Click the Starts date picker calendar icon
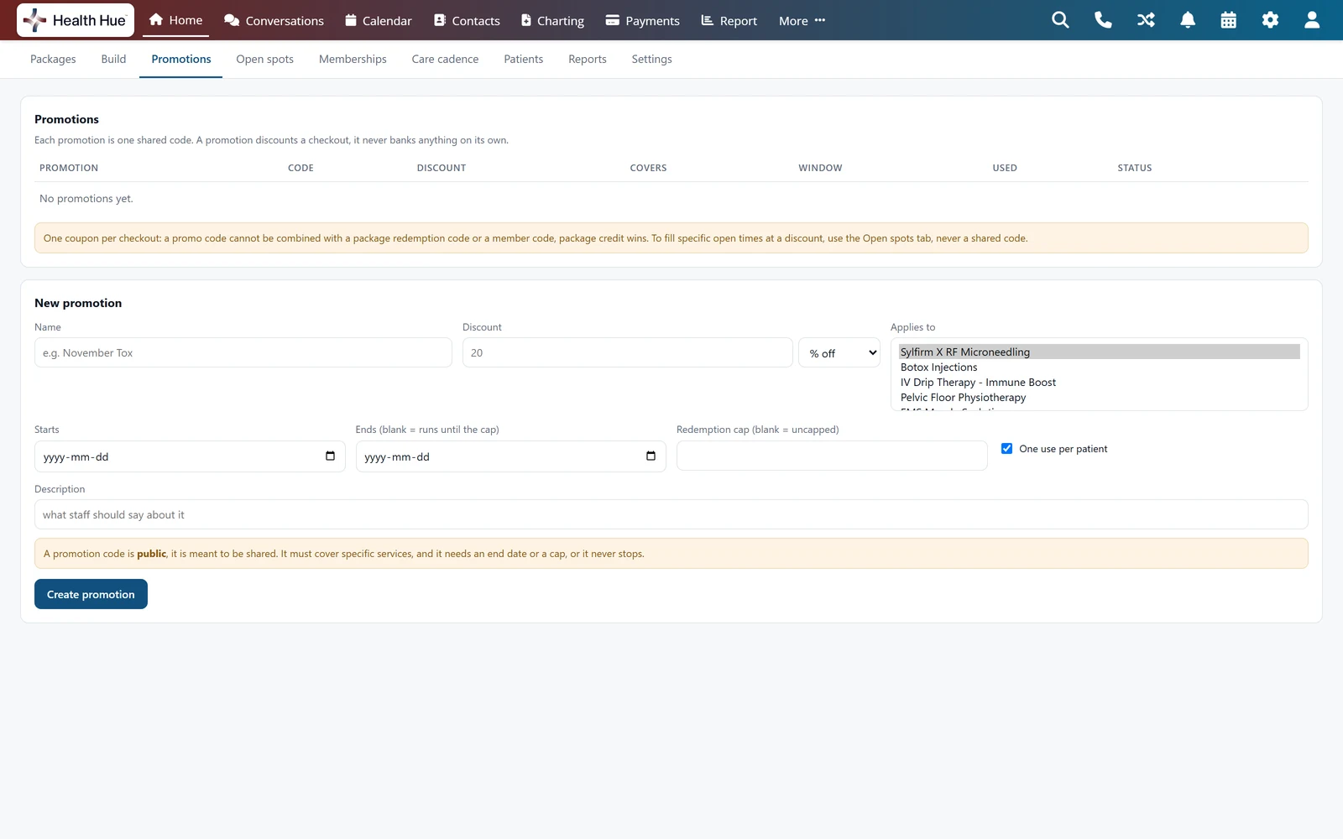The image size is (1343, 839). 330,456
